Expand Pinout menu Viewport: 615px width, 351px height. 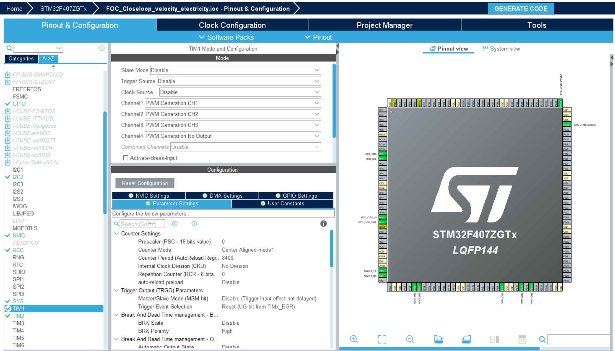pos(318,37)
